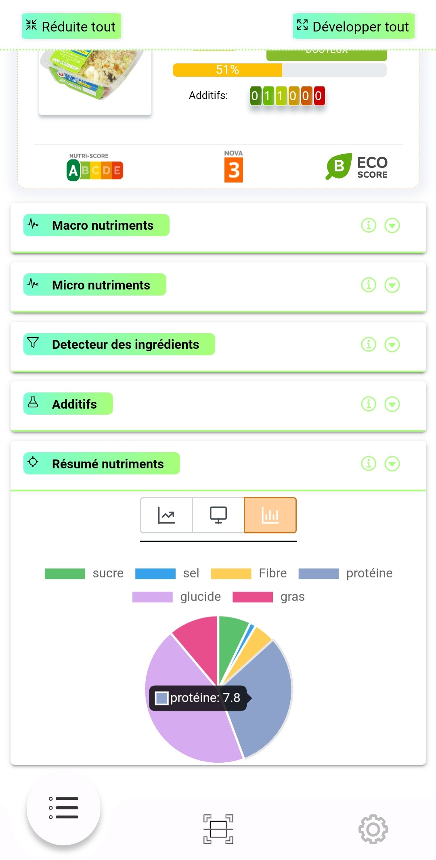Collapse the Résumé nutriments section
The height and width of the screenshot is (860, 436).
point(392,464)
